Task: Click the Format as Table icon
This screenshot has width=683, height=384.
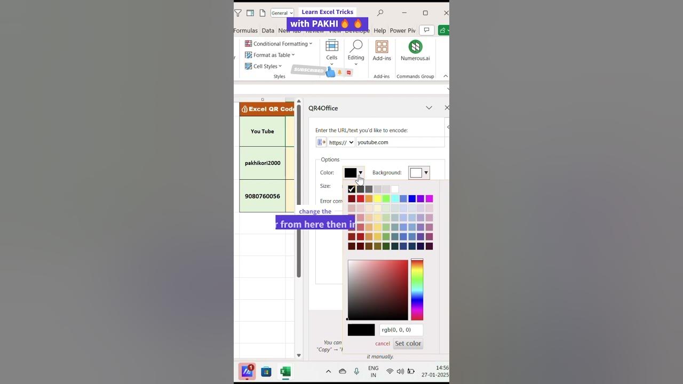Action: (x=248, y=55)
